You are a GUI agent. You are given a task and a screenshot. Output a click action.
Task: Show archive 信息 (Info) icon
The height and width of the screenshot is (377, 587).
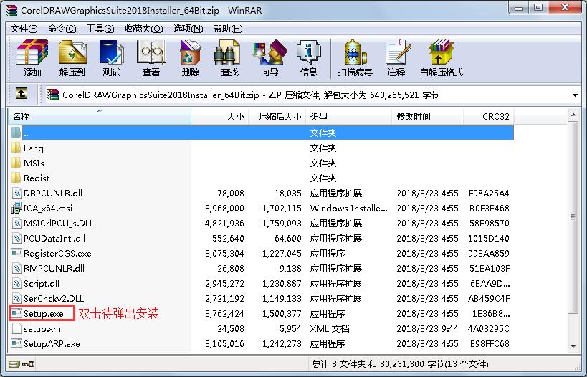click(308, 58)
